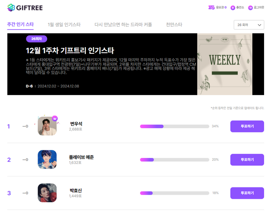Image resolution: width=267 pixels, height=215 pixels.
Task: Open the 변우석 profile photo
Action: [x=47, y=126]
